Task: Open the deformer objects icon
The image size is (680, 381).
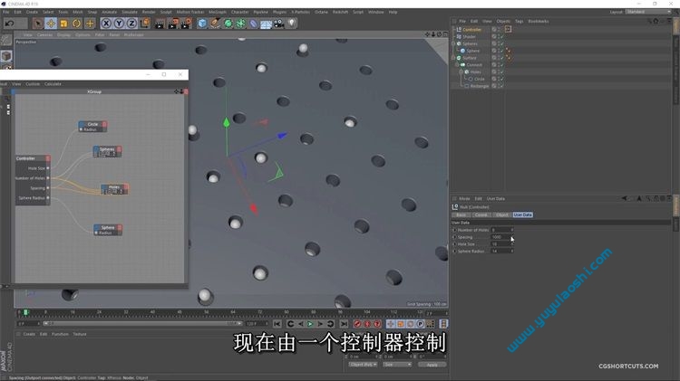Action: point(253,24)
